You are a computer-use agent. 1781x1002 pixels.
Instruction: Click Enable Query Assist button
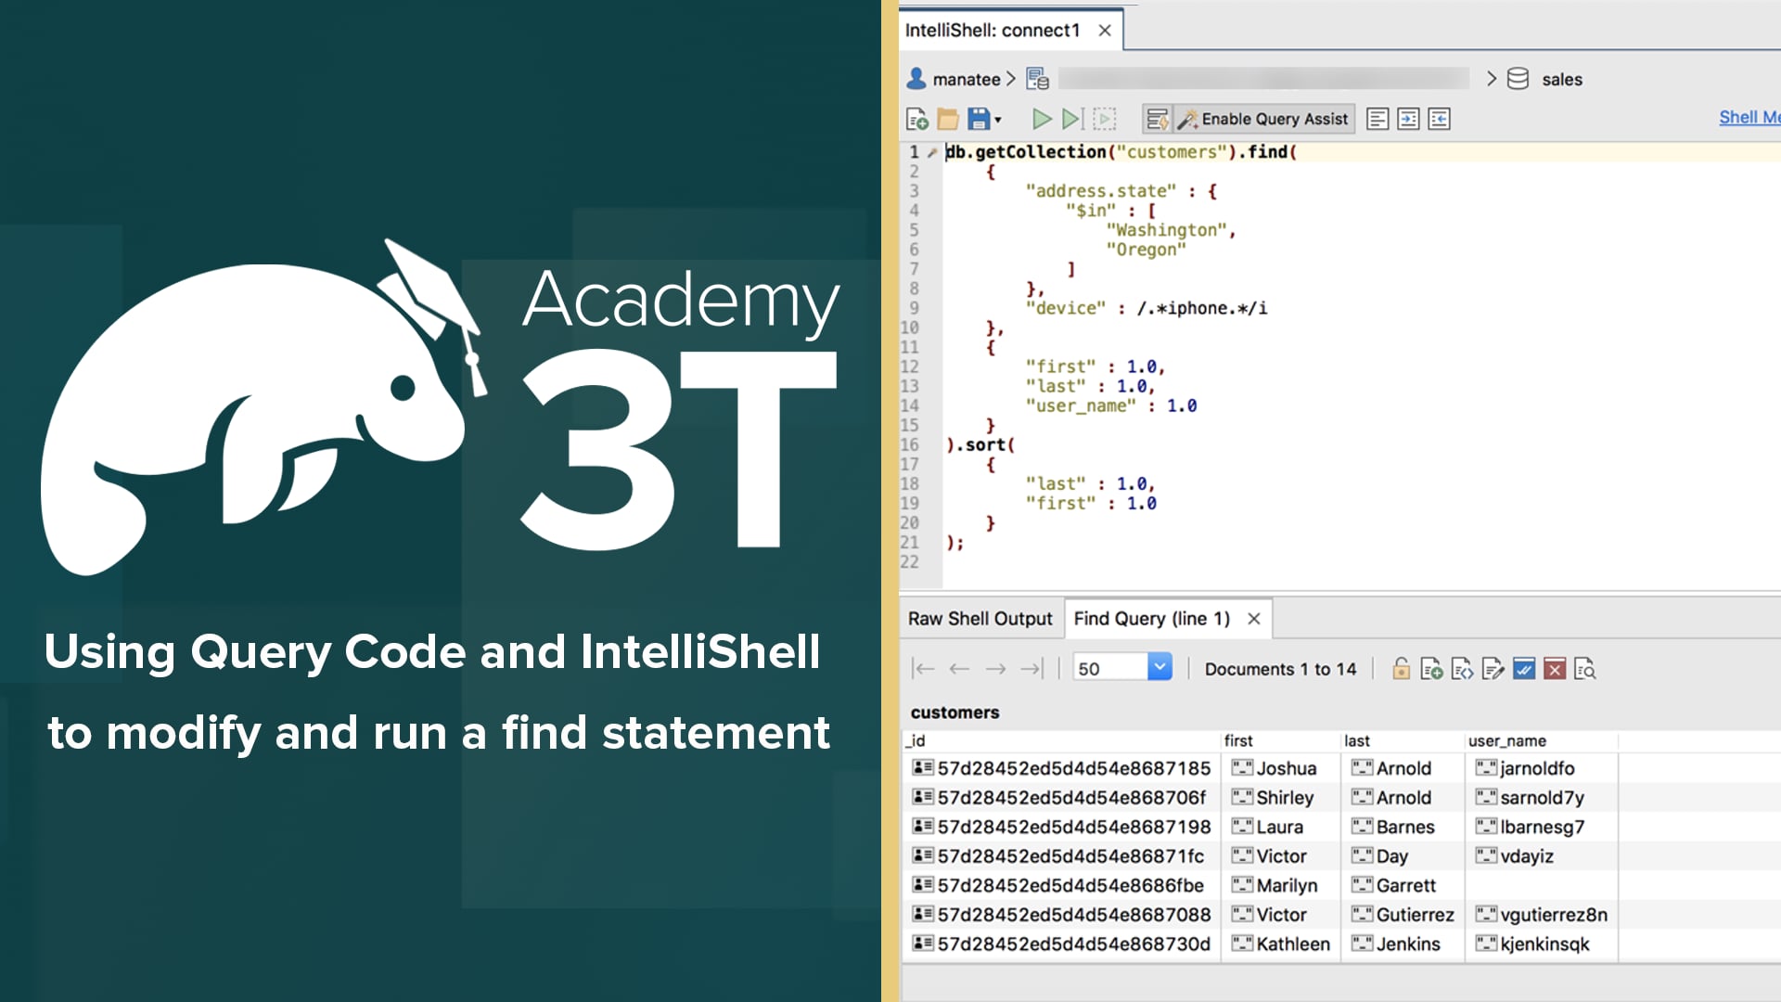(1263, 119)
